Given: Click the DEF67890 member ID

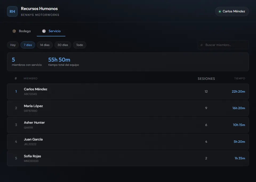Looking at the screenshot, I should coord(30,111).
